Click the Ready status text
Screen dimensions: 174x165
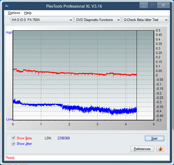10,158
